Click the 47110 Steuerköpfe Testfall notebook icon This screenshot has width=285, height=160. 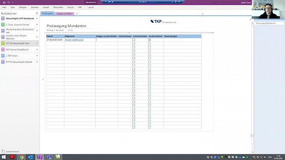pyautogui.click(x=3, y=62)
